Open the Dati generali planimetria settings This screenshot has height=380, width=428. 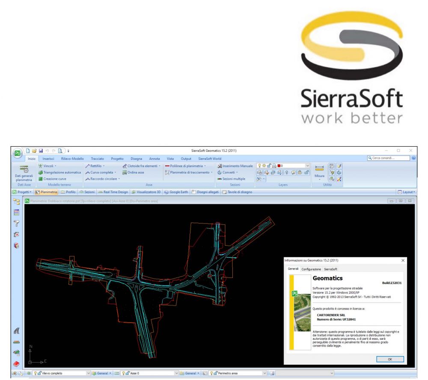point(24,173)
